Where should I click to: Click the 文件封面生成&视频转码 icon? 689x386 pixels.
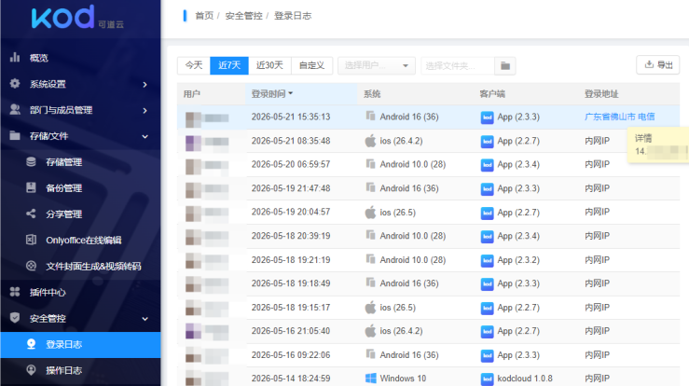tap(31, 266)
